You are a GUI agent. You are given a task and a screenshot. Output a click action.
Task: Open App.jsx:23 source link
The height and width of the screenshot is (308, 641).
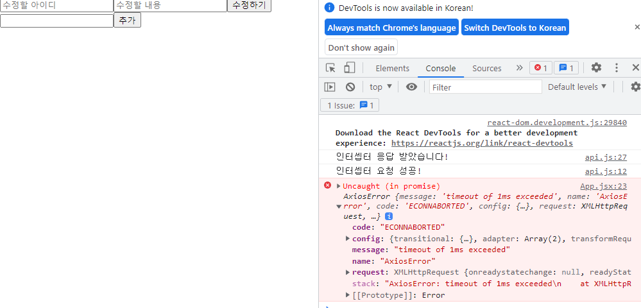coord(603,186)
